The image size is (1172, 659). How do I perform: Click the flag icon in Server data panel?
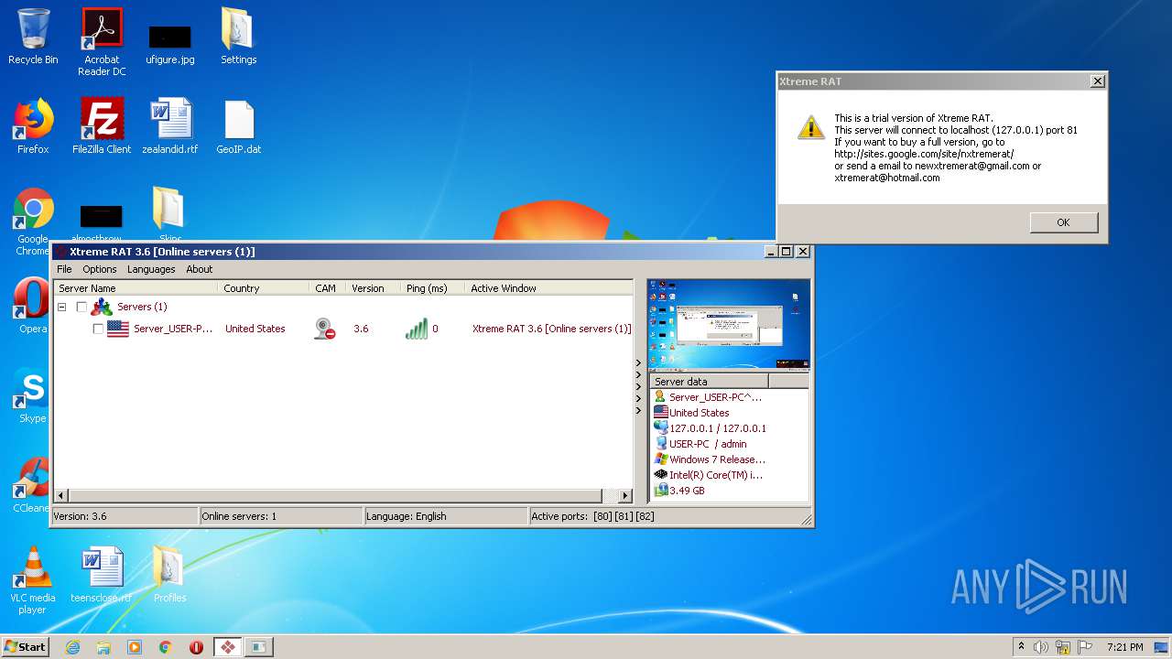click(x=660, y=413)
